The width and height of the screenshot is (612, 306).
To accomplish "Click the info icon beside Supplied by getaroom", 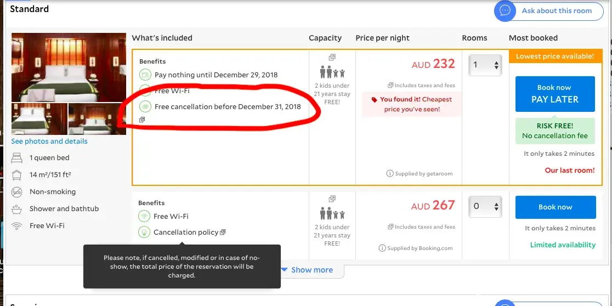I will [390, 174].
